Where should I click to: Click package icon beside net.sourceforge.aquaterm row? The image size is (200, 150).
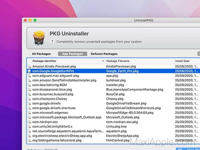29,131
